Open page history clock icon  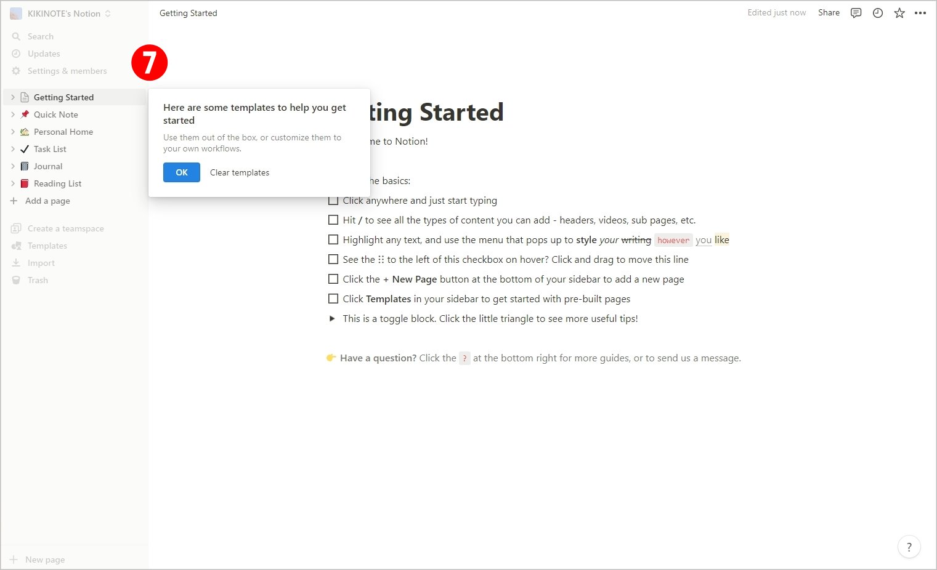pyautogui.click(x=878, y=13)
